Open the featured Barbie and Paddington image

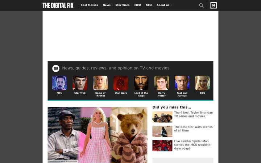pos(98,135)
